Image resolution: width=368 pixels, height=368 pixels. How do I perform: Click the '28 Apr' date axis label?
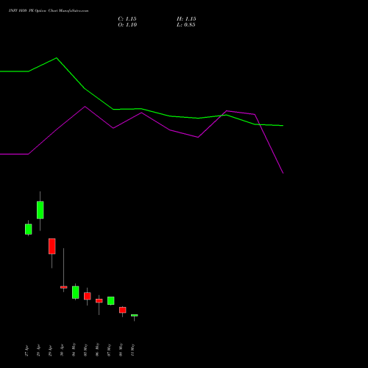pos(38,350)
